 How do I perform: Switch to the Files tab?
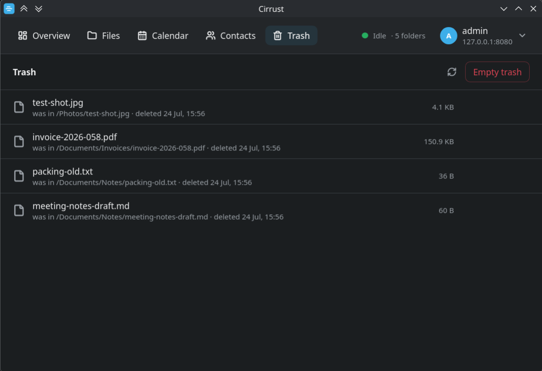(x=103, y=35)
